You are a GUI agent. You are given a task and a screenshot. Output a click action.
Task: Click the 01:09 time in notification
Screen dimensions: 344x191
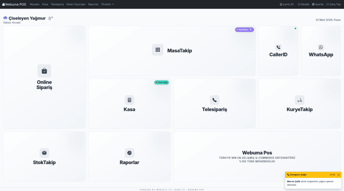[x=332, y=175]
